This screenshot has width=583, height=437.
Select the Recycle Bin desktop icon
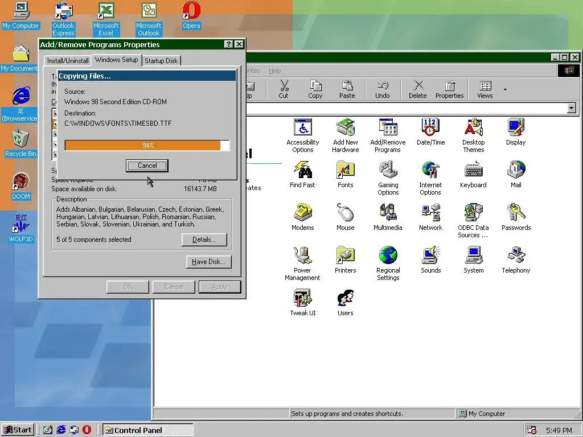pos(21,143)
